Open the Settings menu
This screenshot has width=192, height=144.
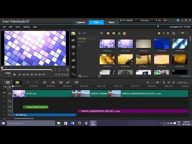(x=27, y=27)
